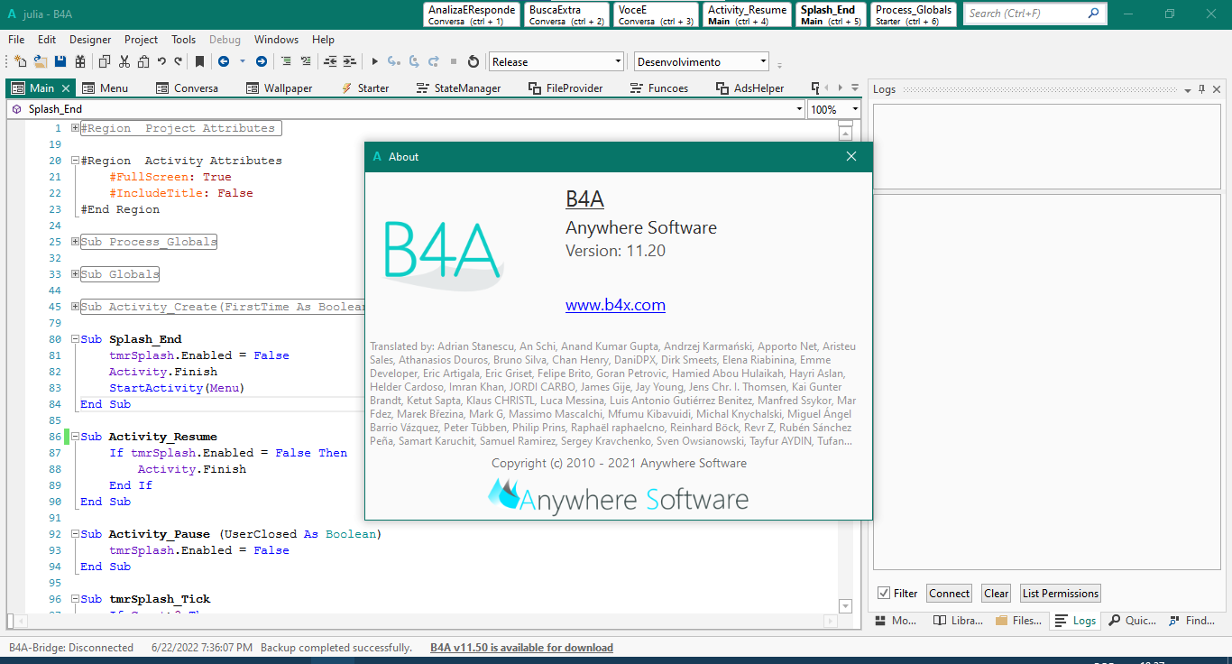Expand the Project Attributes region
This screenshot has width=1232, height=664.
[x=75, y=128]
